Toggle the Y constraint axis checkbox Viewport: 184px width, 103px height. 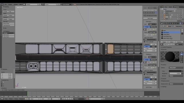pos(2,84)
